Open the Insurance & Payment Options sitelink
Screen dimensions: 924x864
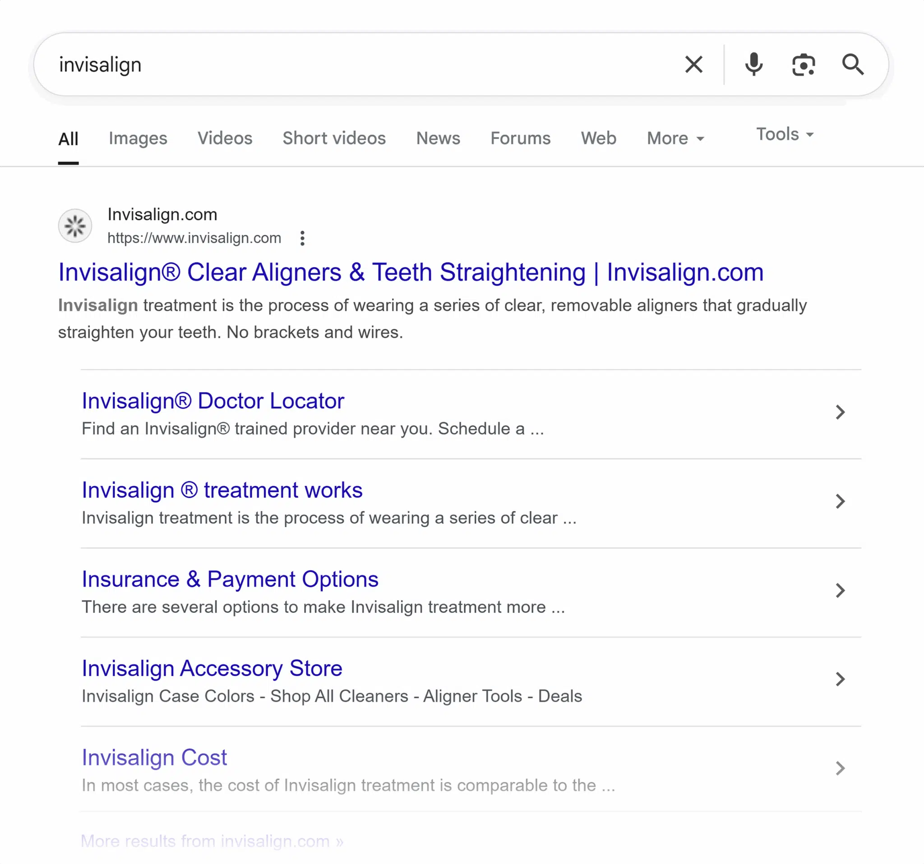point(230,580)
